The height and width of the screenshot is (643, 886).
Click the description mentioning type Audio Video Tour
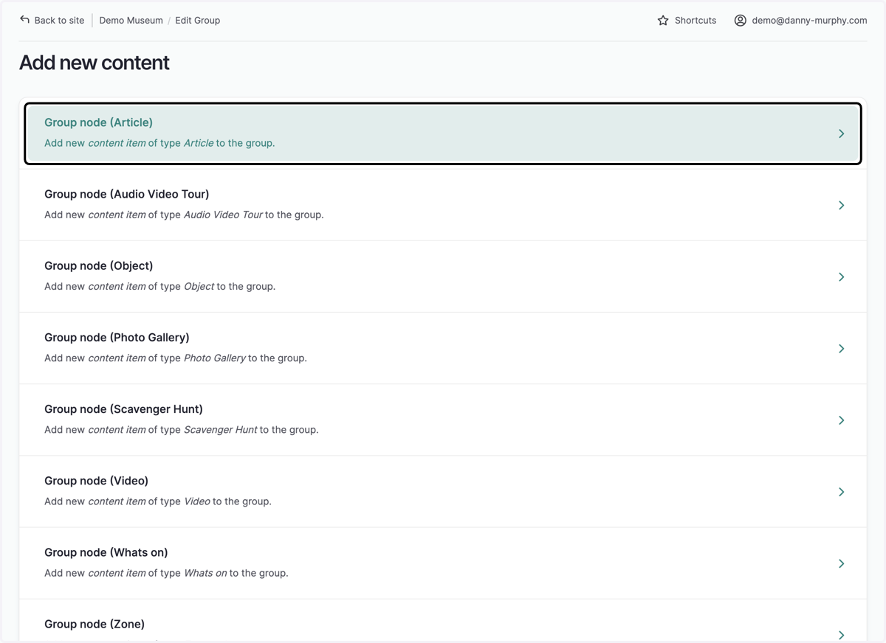pyautogui.click(x=184, y=215)
